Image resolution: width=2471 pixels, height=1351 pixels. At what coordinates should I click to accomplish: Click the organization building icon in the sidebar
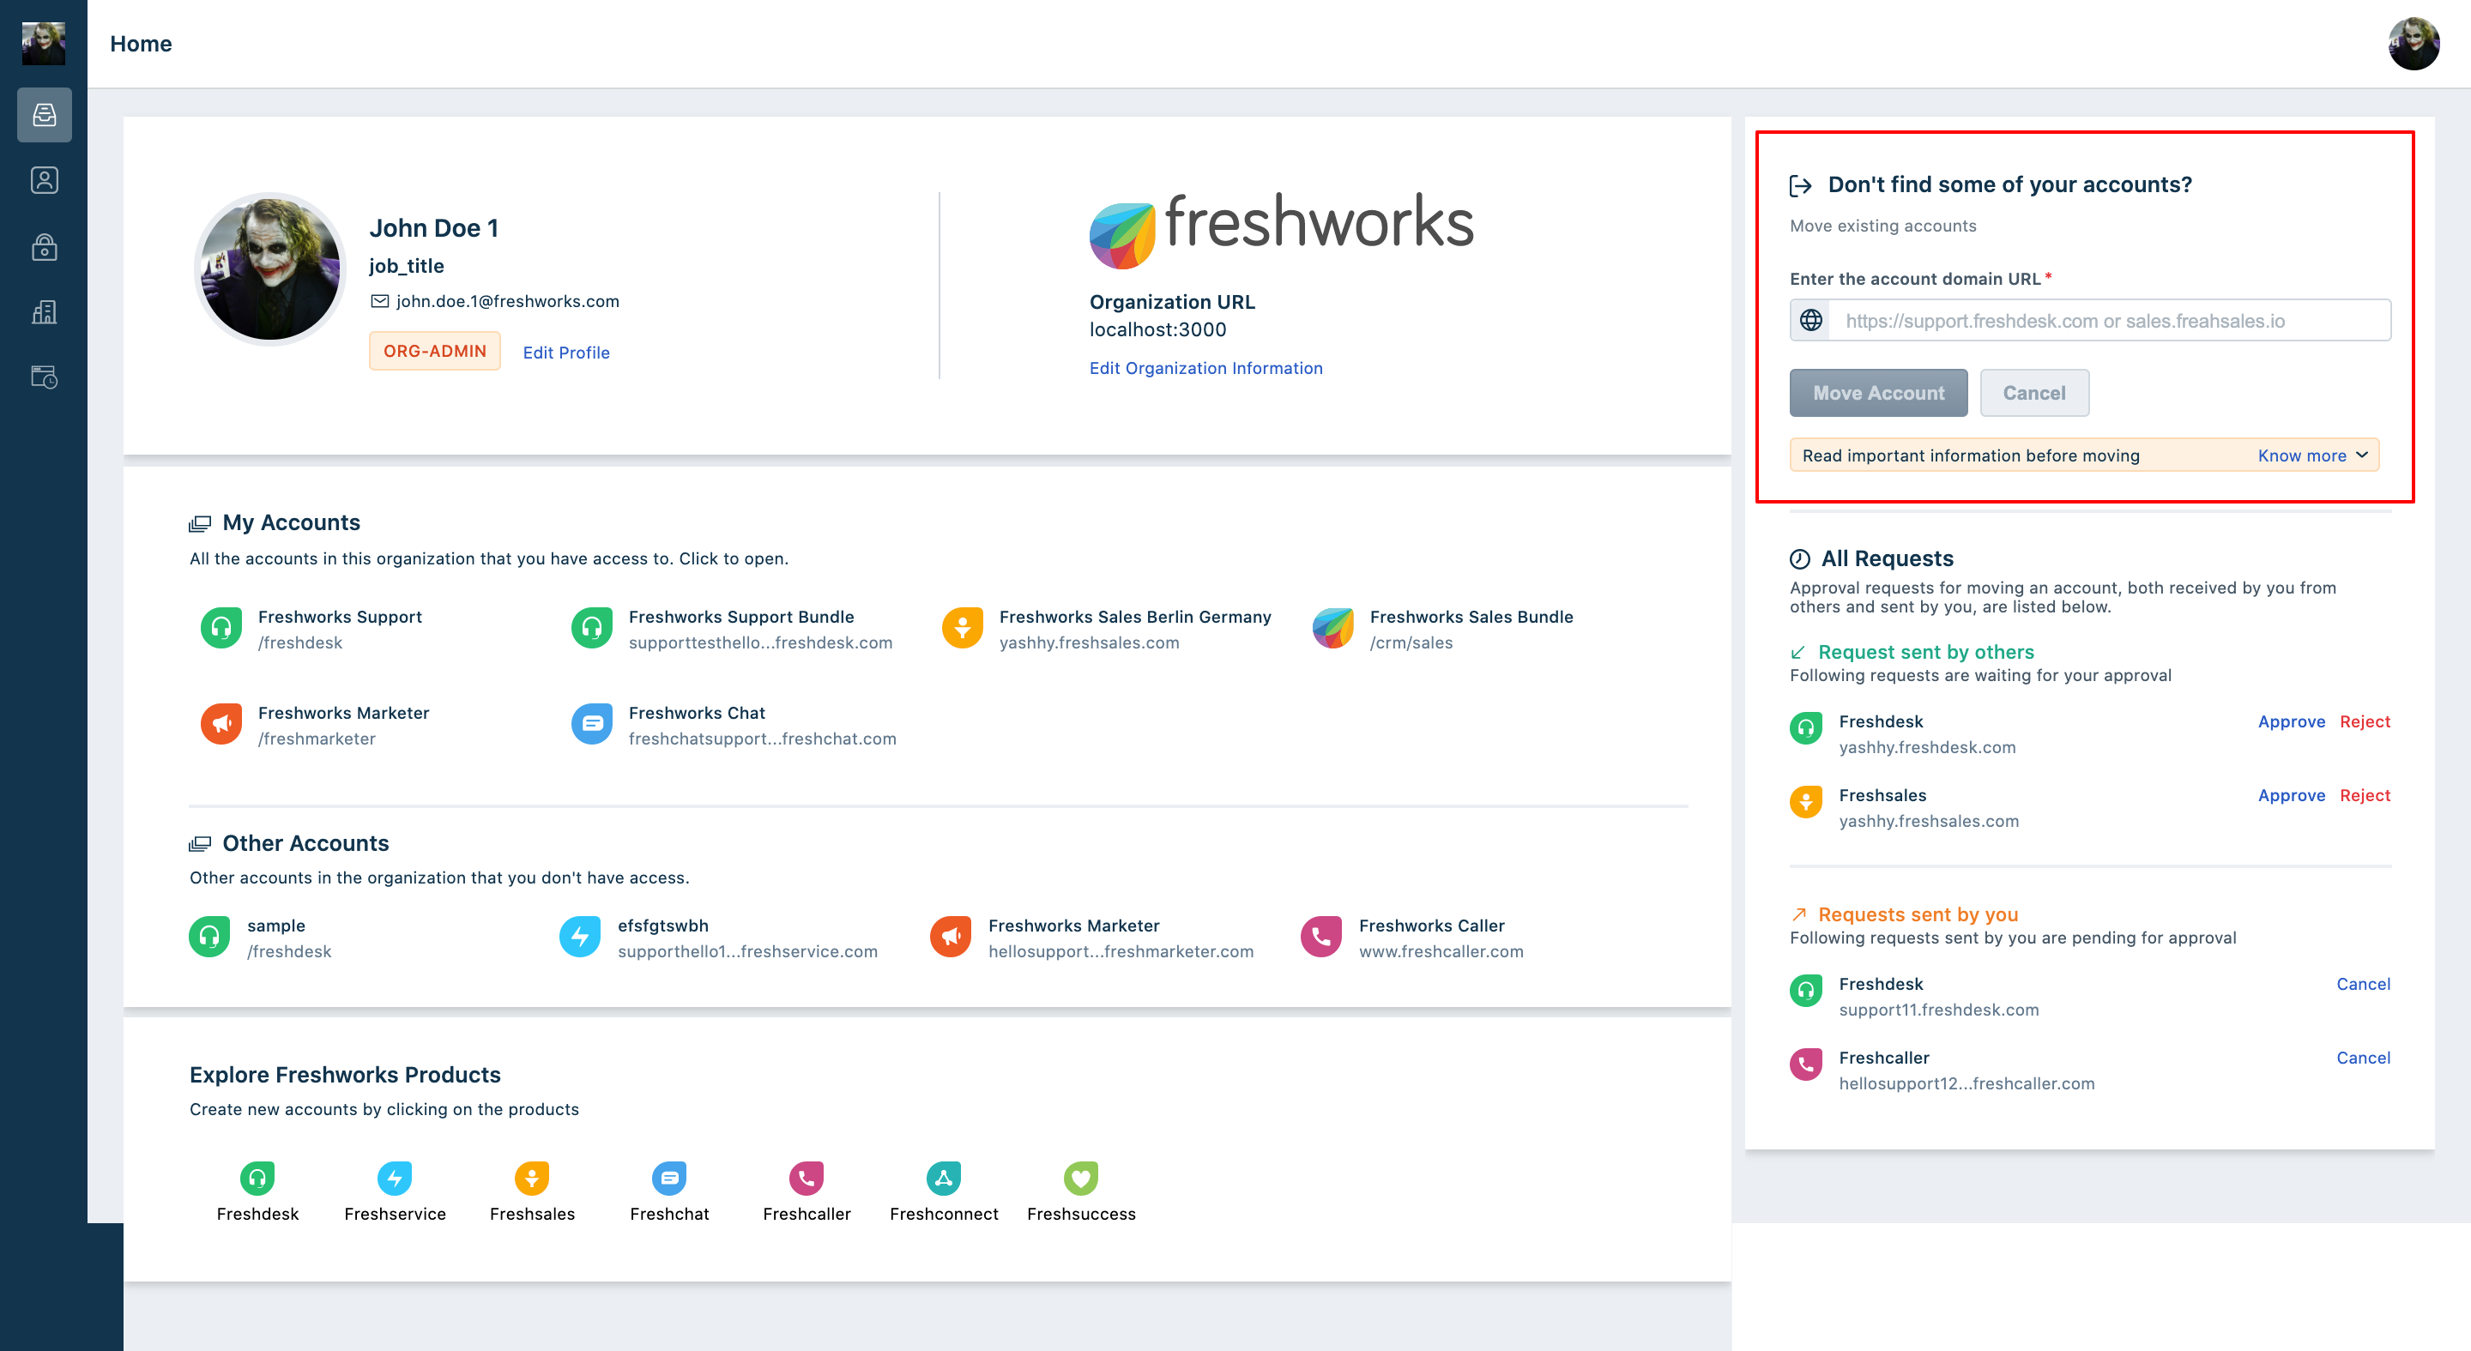click(44, 311)
